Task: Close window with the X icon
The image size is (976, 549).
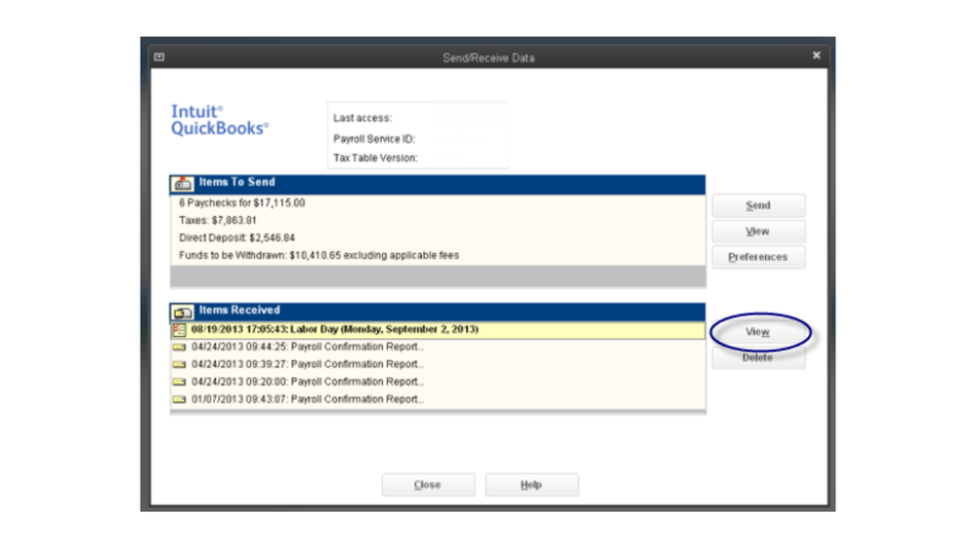Action: (x=817, y=56)
